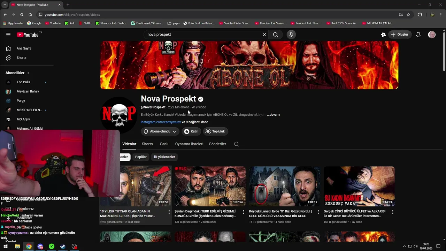Viewport: 446px width, 251px height.
Task: Click the Chrome address bar URL
Action: [72, 15]
